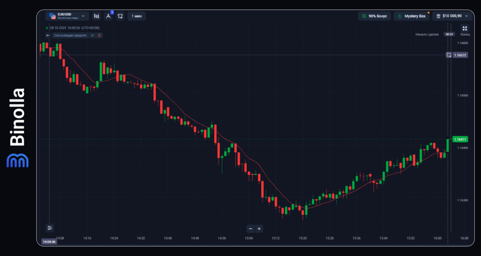The width and height of the screenshot is (481, 256).
Task: Open the EUR/USD asset selector dropdown
Action: tap(67, 16)
